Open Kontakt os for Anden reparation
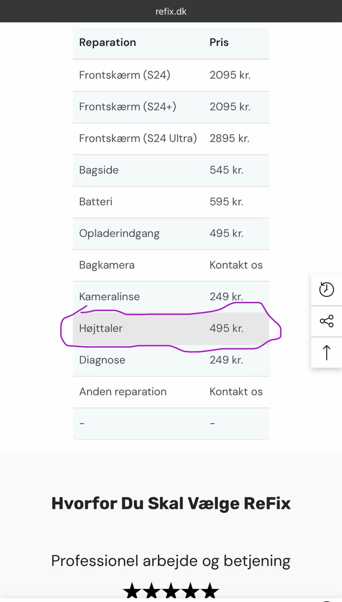The image size is (342, 602). tap(236, 392)
